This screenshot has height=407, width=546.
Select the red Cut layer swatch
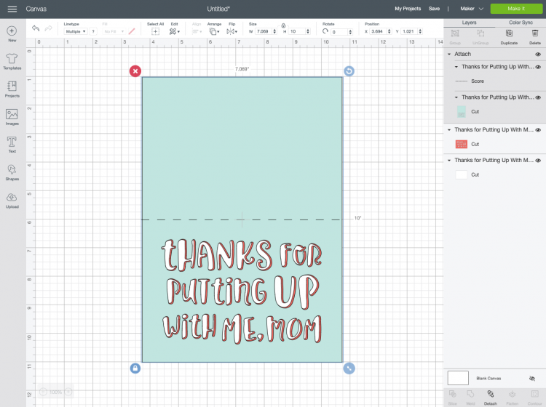tap(461, 144)
